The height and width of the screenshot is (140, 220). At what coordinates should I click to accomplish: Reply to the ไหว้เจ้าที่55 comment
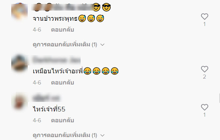click(62, 120)
